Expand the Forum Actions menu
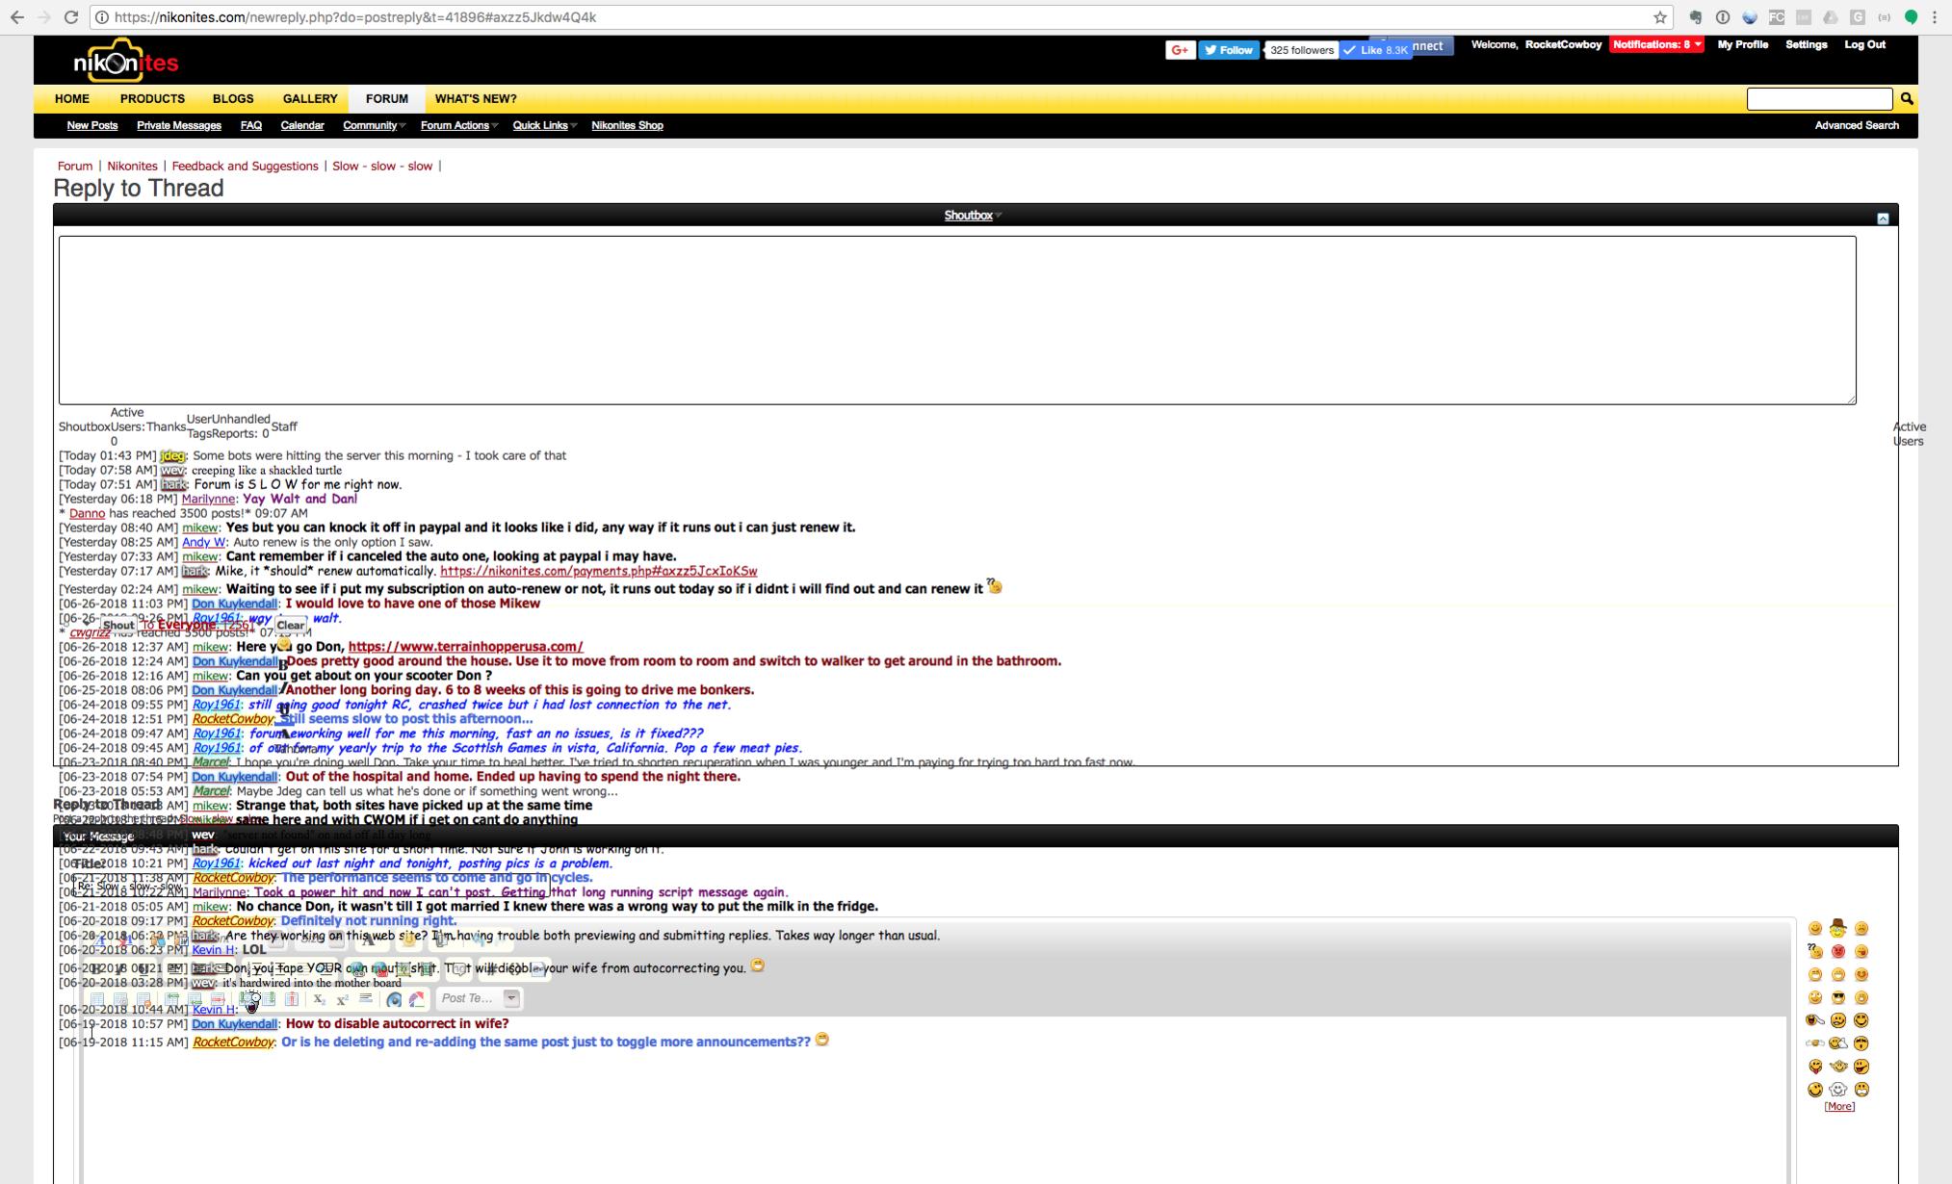This screenshot has height=1184, width=1952. (457, 125)
